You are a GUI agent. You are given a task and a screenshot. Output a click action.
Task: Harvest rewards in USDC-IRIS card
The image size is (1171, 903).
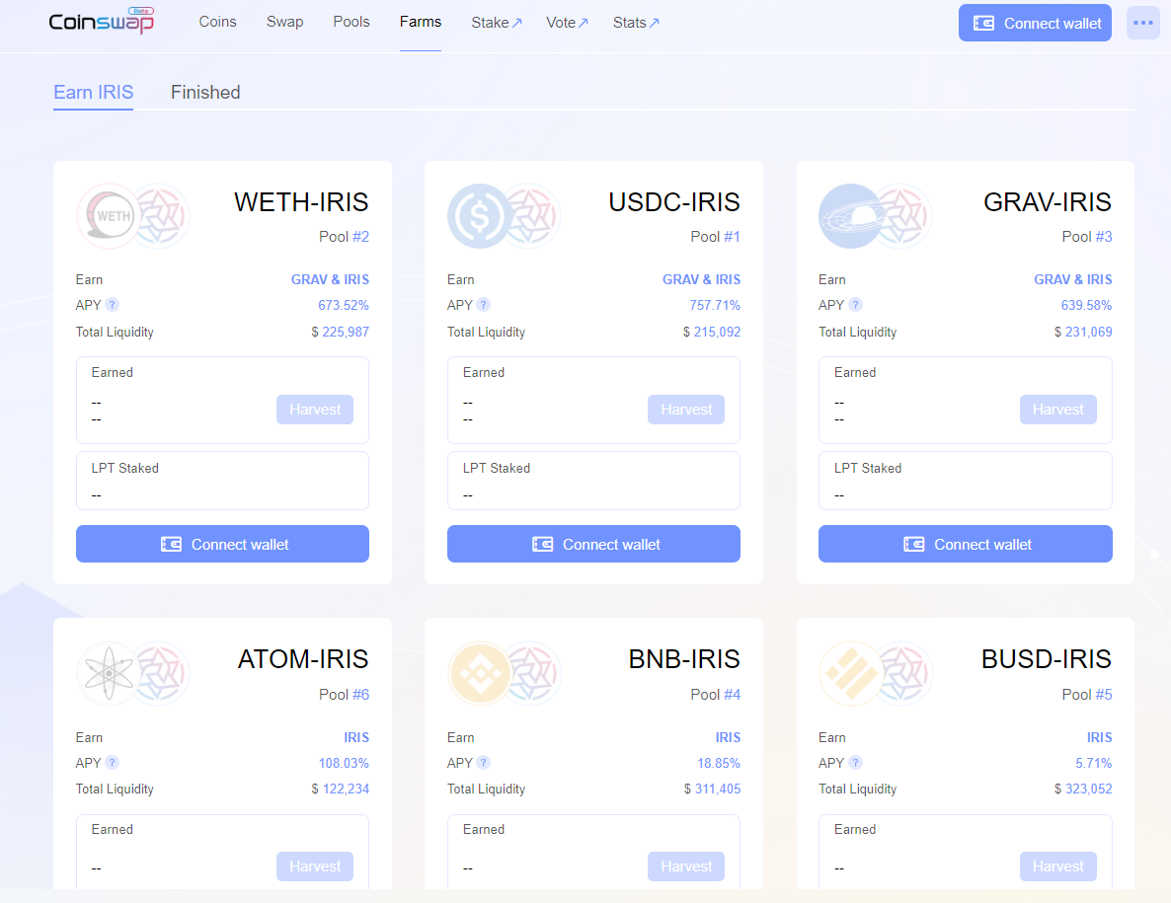(685, 409)
